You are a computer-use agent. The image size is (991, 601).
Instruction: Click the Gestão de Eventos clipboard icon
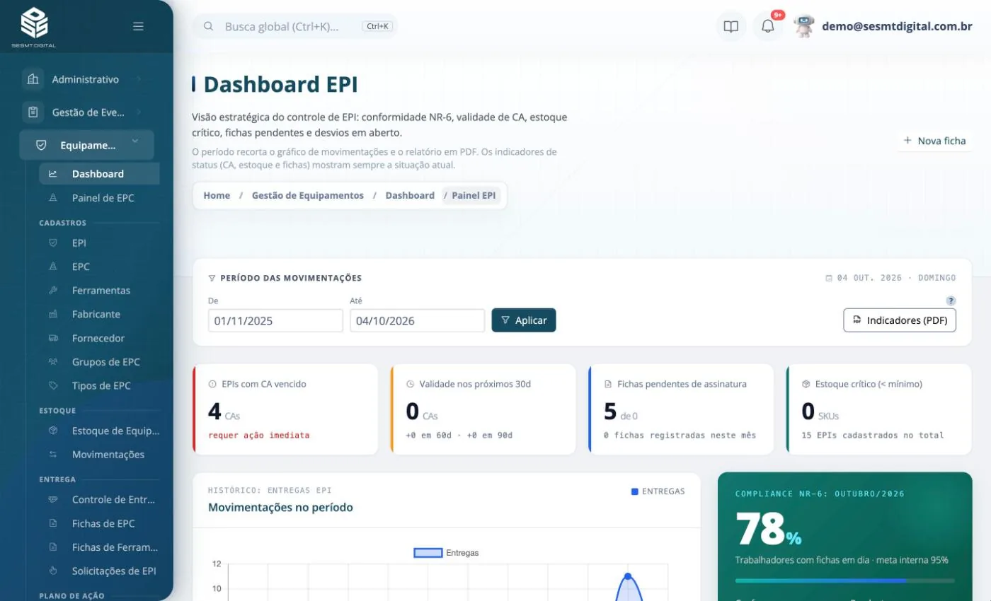pyautogui.click(x=33, y=112)
